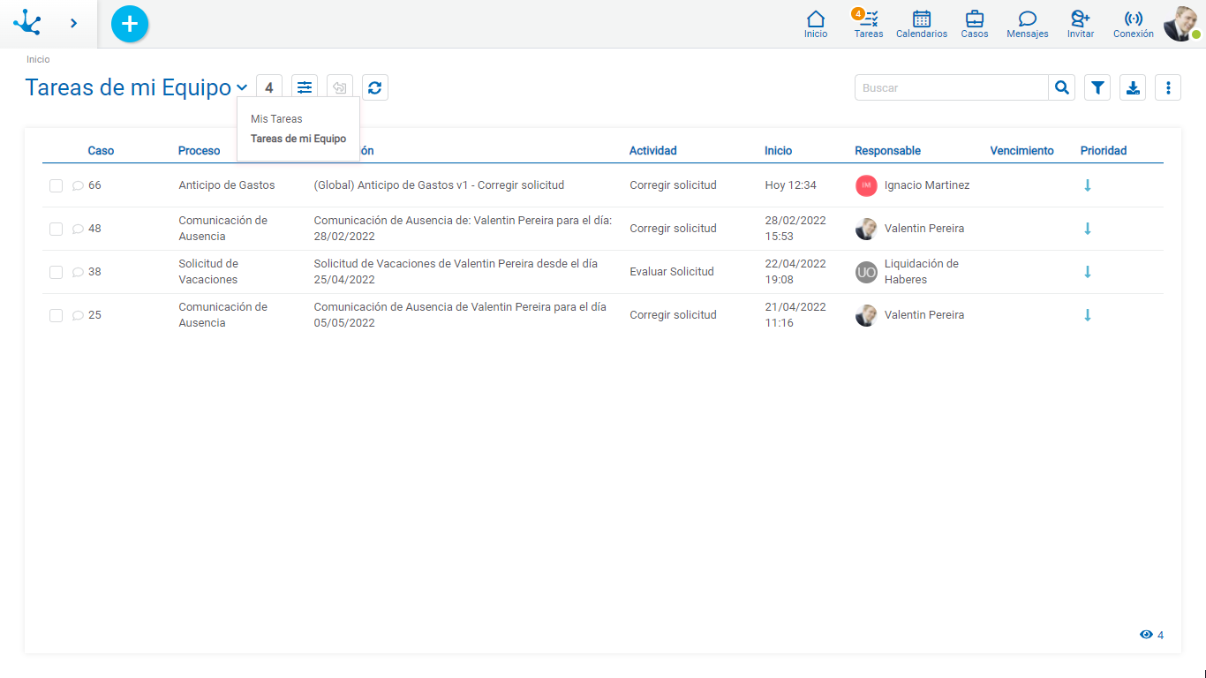Select the checkbox for case 48
Viewport: 1206px width, 678px height.
(56, 229)
